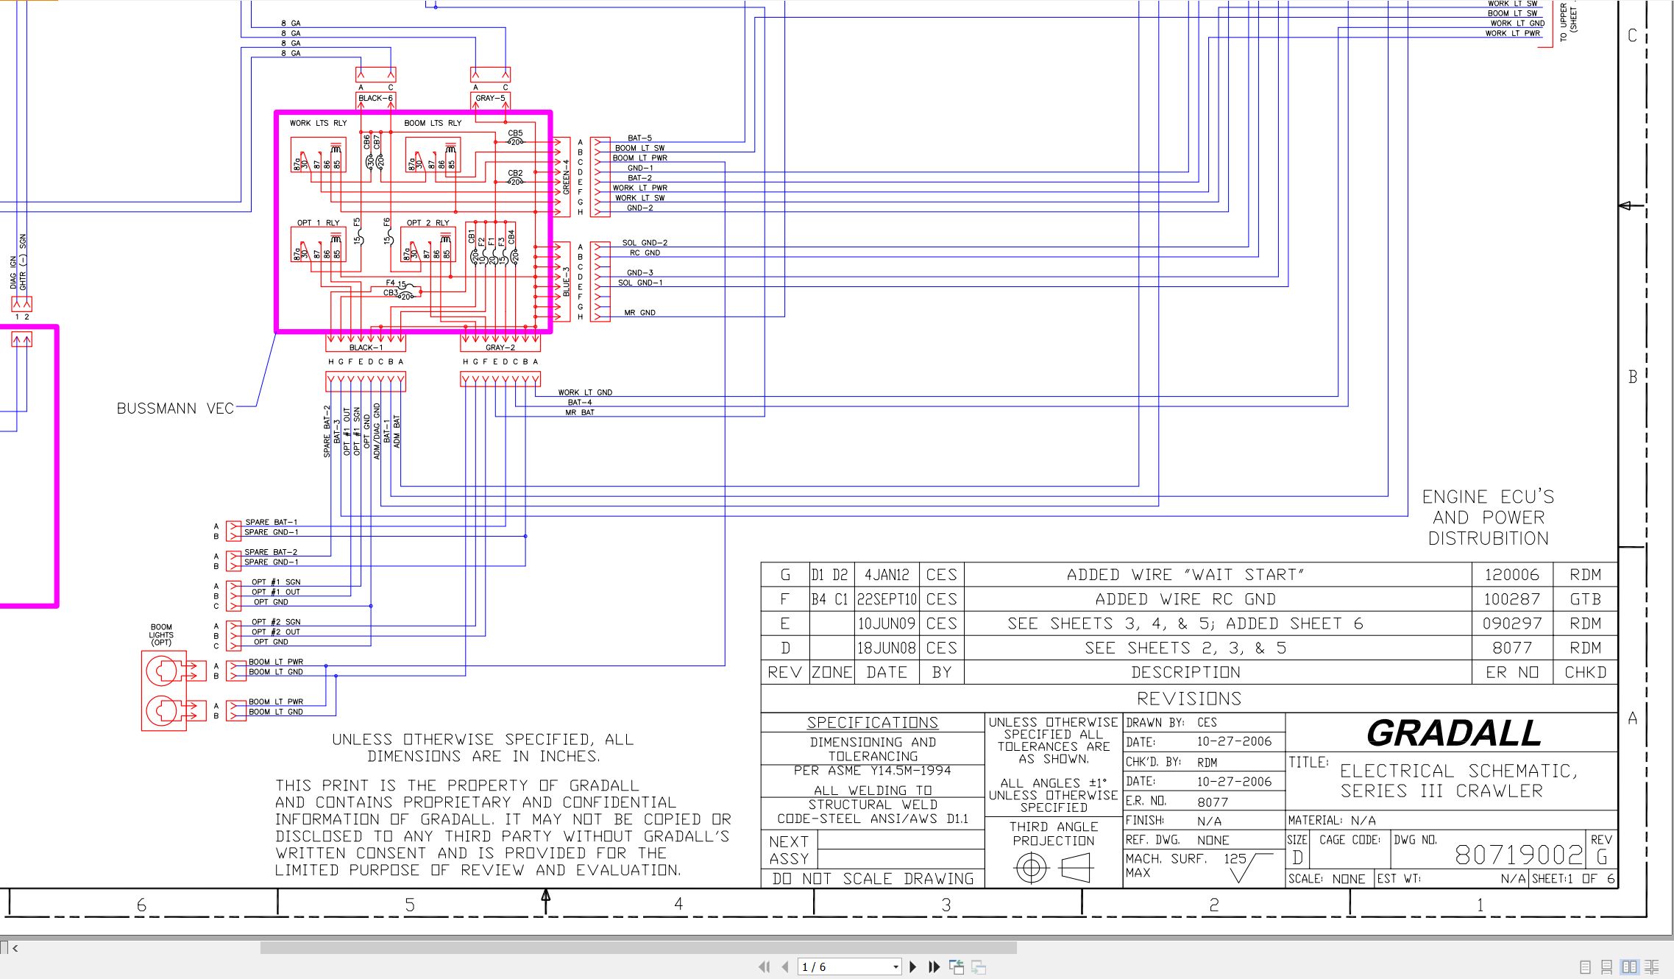The image size is (1674, 979).
Task: Click the ADM BAT vertical wire label
Action: [397, 431]
